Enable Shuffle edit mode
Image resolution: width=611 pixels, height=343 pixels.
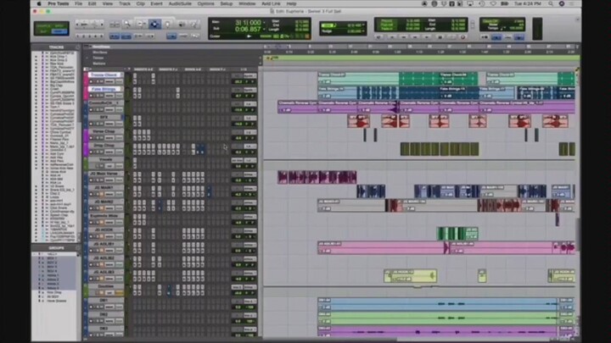click(42, 25)
